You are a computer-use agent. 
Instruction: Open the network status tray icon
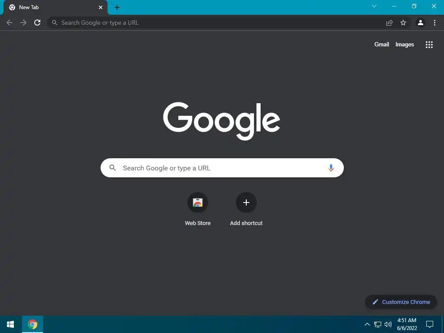click(378, 324)
